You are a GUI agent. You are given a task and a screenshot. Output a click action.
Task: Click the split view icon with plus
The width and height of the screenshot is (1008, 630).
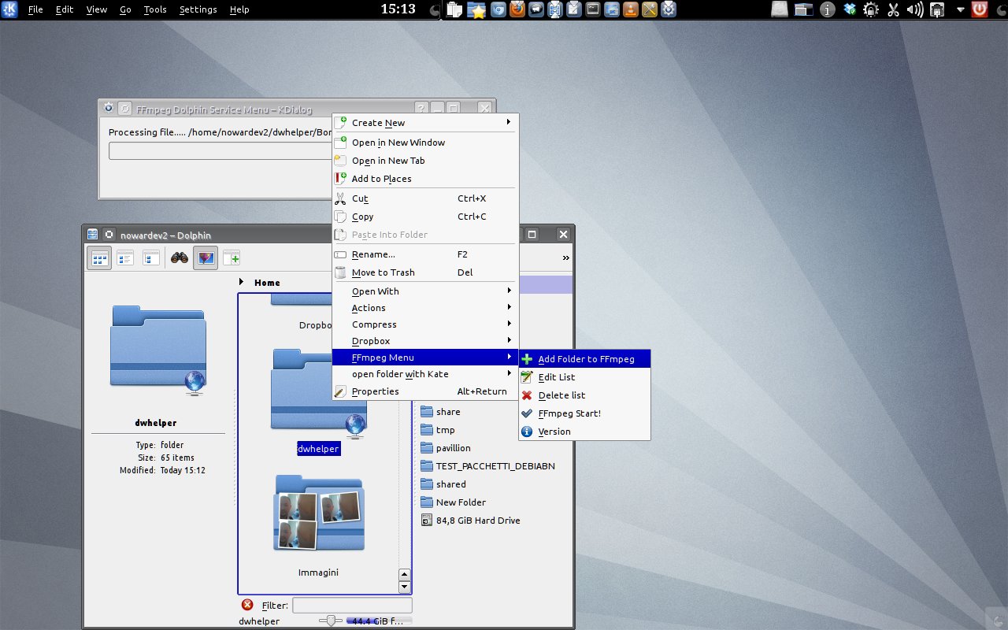tap(232, 258)
